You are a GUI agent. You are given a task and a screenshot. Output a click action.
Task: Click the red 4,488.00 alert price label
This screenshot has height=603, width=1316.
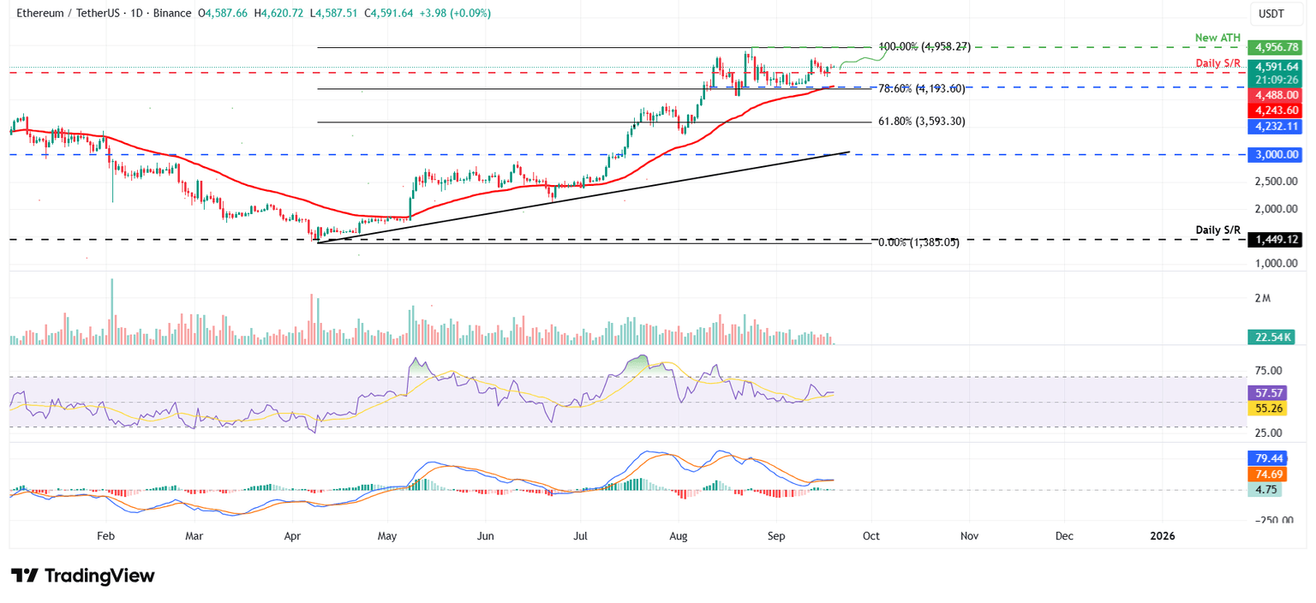click(x=1276, y=95)
